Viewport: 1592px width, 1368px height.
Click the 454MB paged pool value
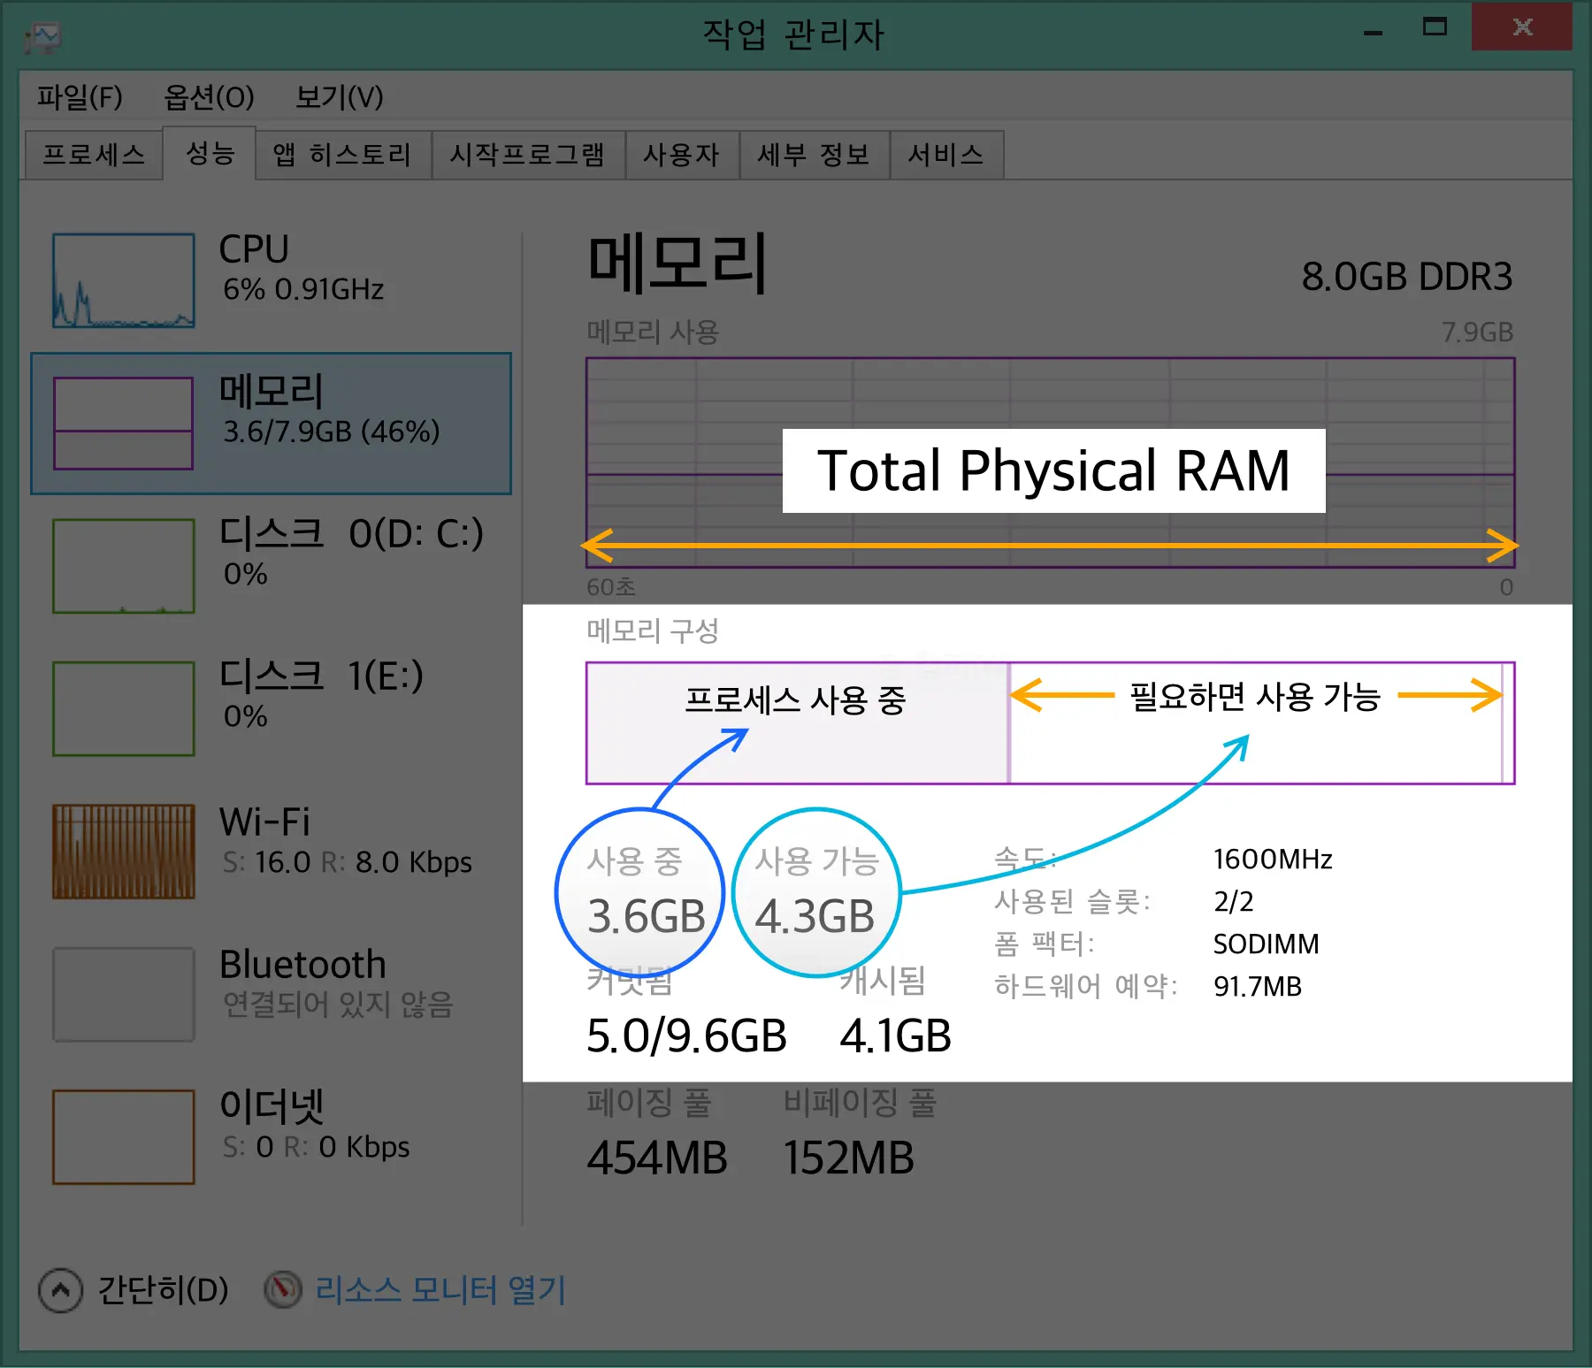657,1158
